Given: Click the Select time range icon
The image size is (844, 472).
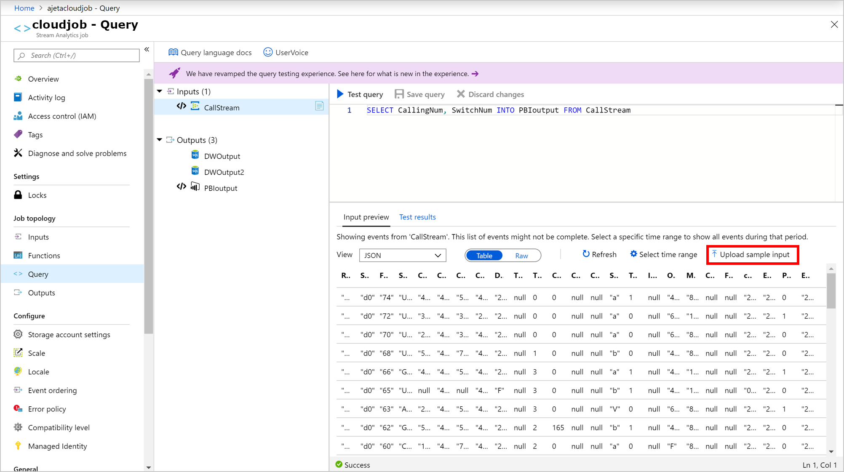Looking at the screenshot, I should click(x=632, y=255).
